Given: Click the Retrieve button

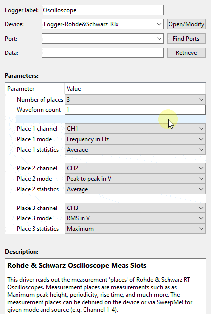Looking at the screenshot, I should coord(186,53).
